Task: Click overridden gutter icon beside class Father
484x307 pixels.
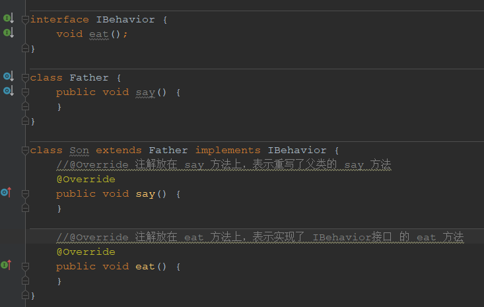Action: point(9,76)
